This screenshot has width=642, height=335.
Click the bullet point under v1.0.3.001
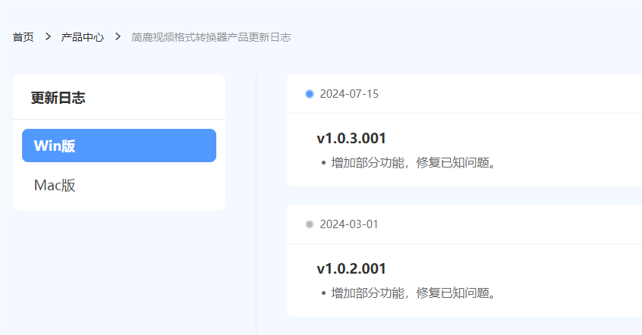[324, 162]
